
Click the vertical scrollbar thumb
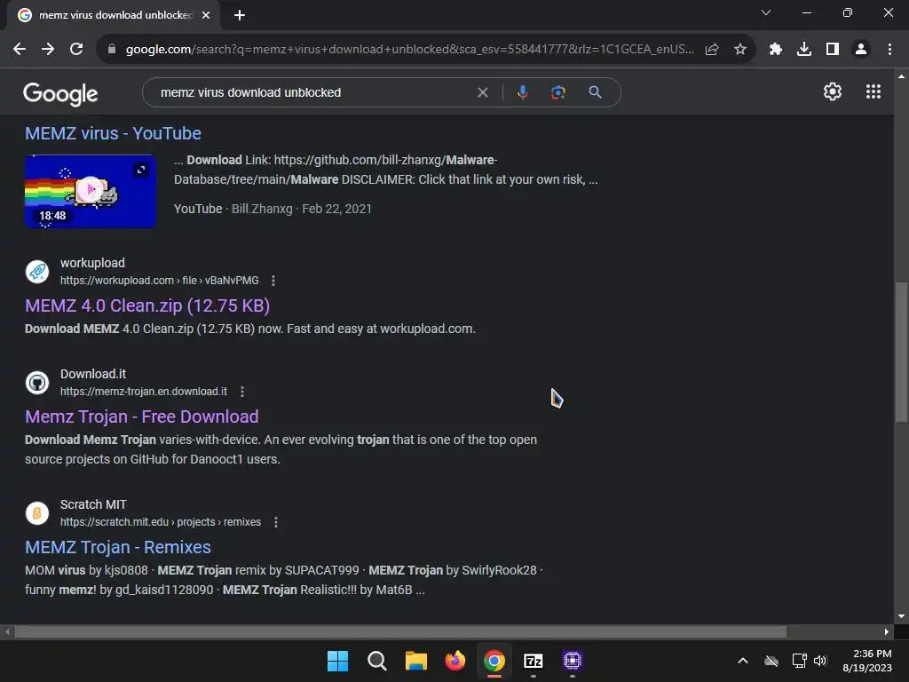[x=901, y=352]
